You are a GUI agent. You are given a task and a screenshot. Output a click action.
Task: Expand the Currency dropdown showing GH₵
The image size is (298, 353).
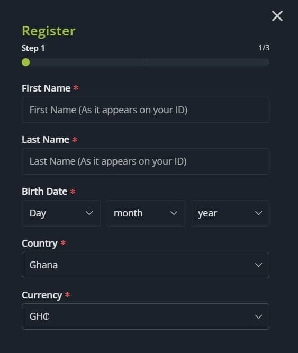(x=146, y=316)
